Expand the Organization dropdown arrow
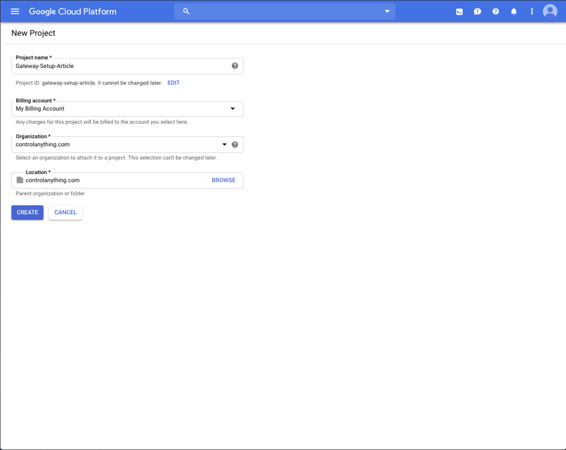566x450 pixels. tap(224, 145)
